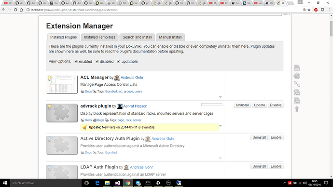The width and height of the screenshot is (333, 187).
Task: Click the '!bundled' tag under Active Directory
Action: coord(111,153)
